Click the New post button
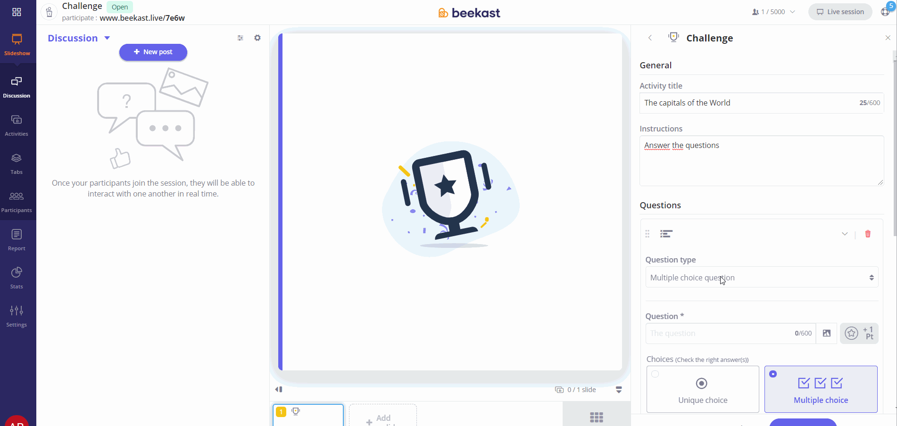This screenshot has width=897, height=426. [153, 52]
